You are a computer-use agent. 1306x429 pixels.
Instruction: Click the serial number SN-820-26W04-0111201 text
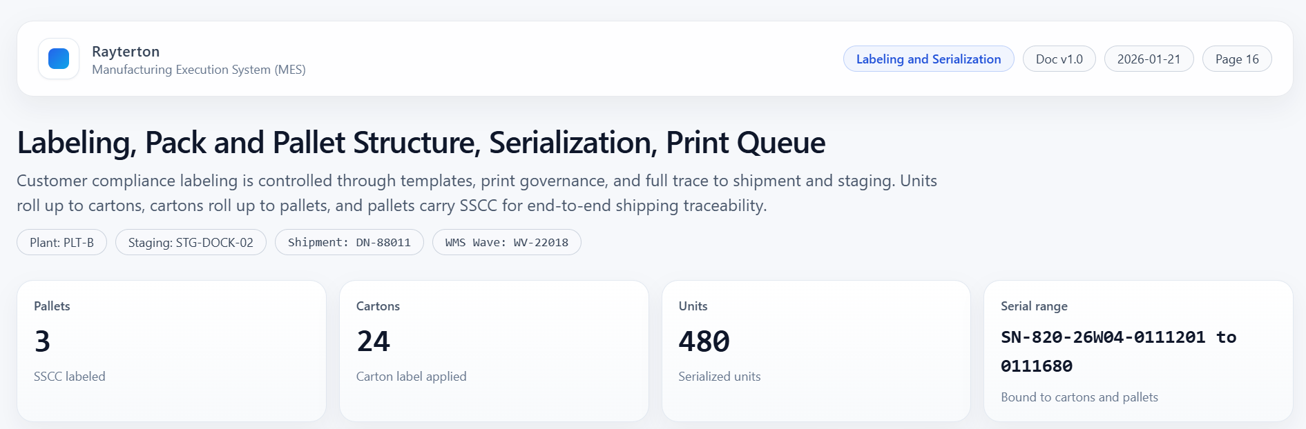[1103, 337]
